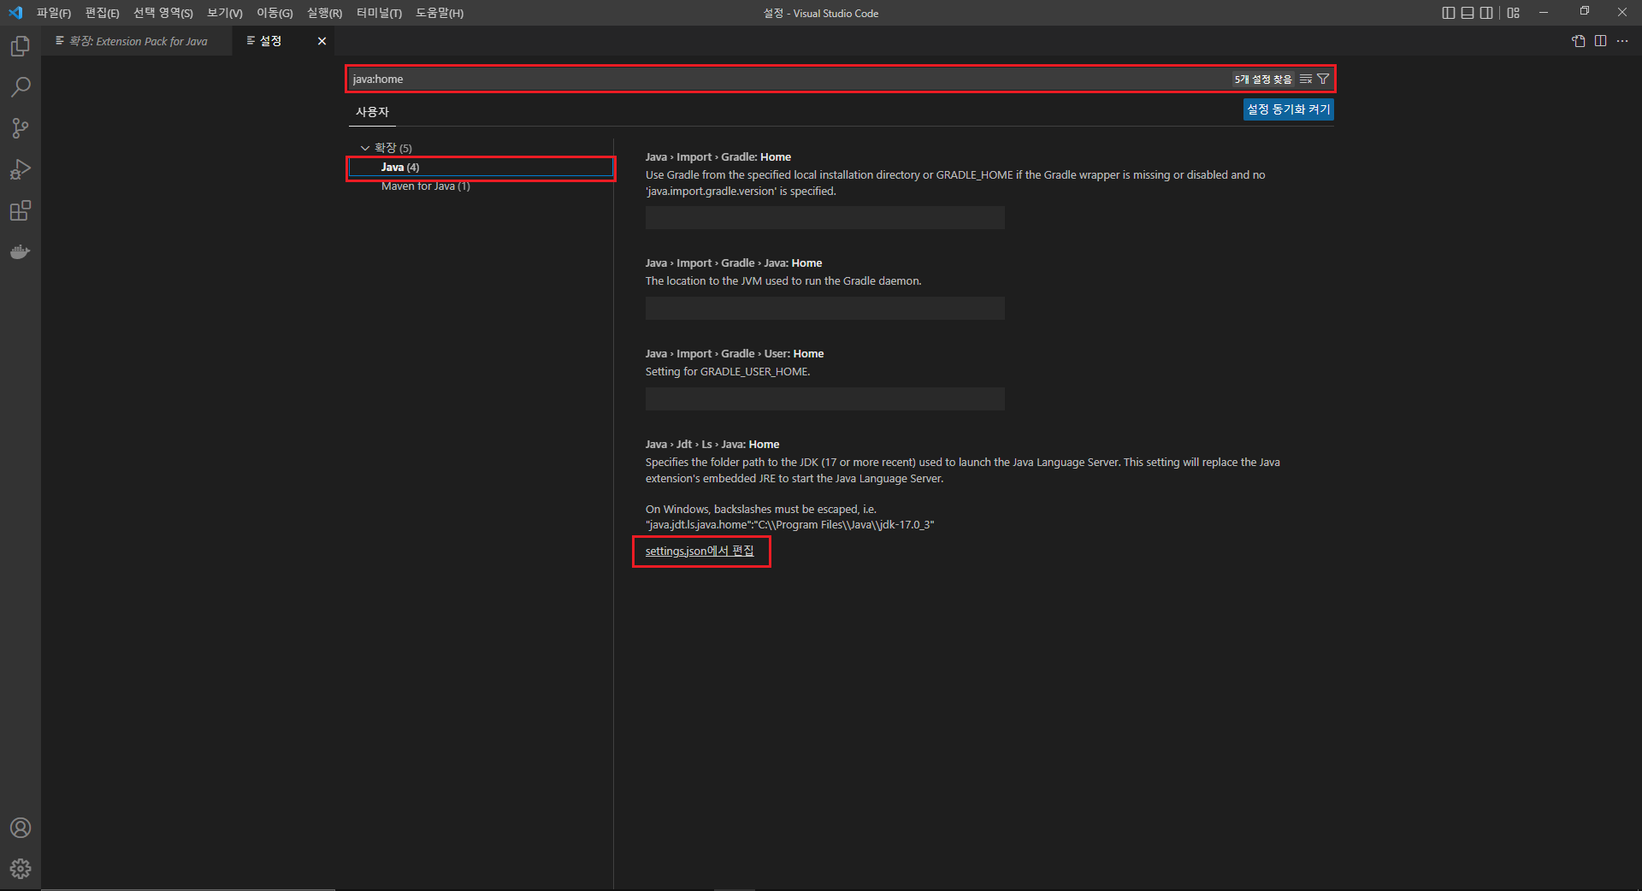
Task: Split the editor to the right
Action: tap(1600, 41)
